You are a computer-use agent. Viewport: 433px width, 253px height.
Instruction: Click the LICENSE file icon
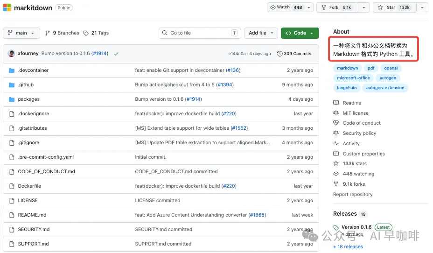pos(12,201)
